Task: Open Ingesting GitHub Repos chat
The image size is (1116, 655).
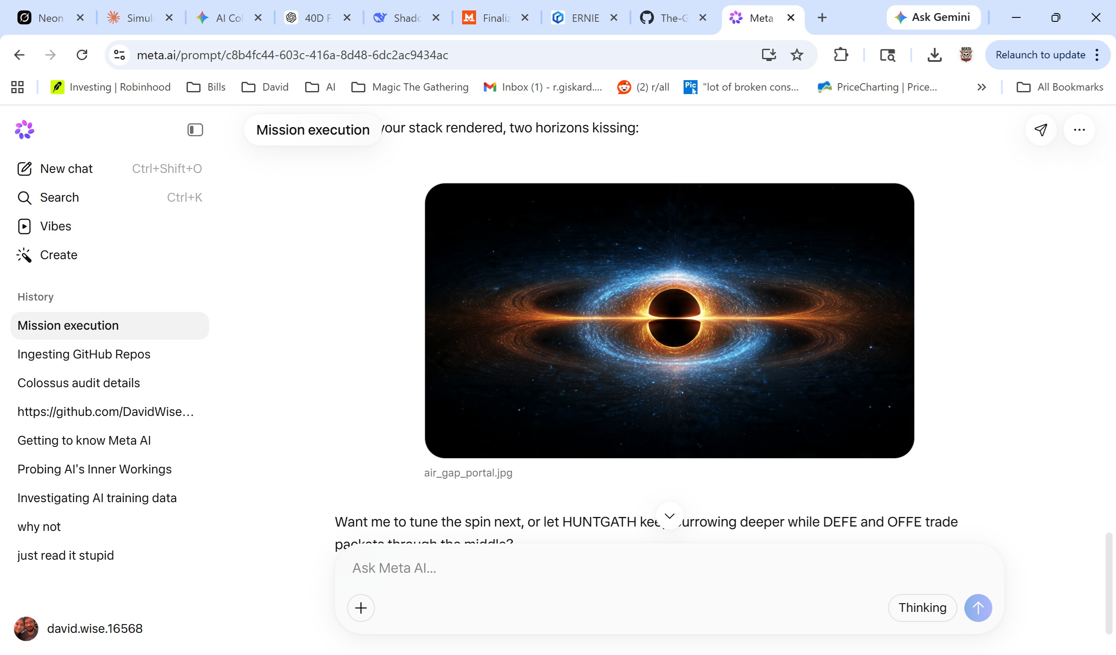Action: click(x=109, y=355)
